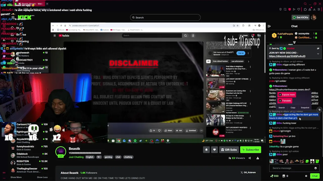Click reply arrow on highlighted chat message
323x181 pixels.
319,110
